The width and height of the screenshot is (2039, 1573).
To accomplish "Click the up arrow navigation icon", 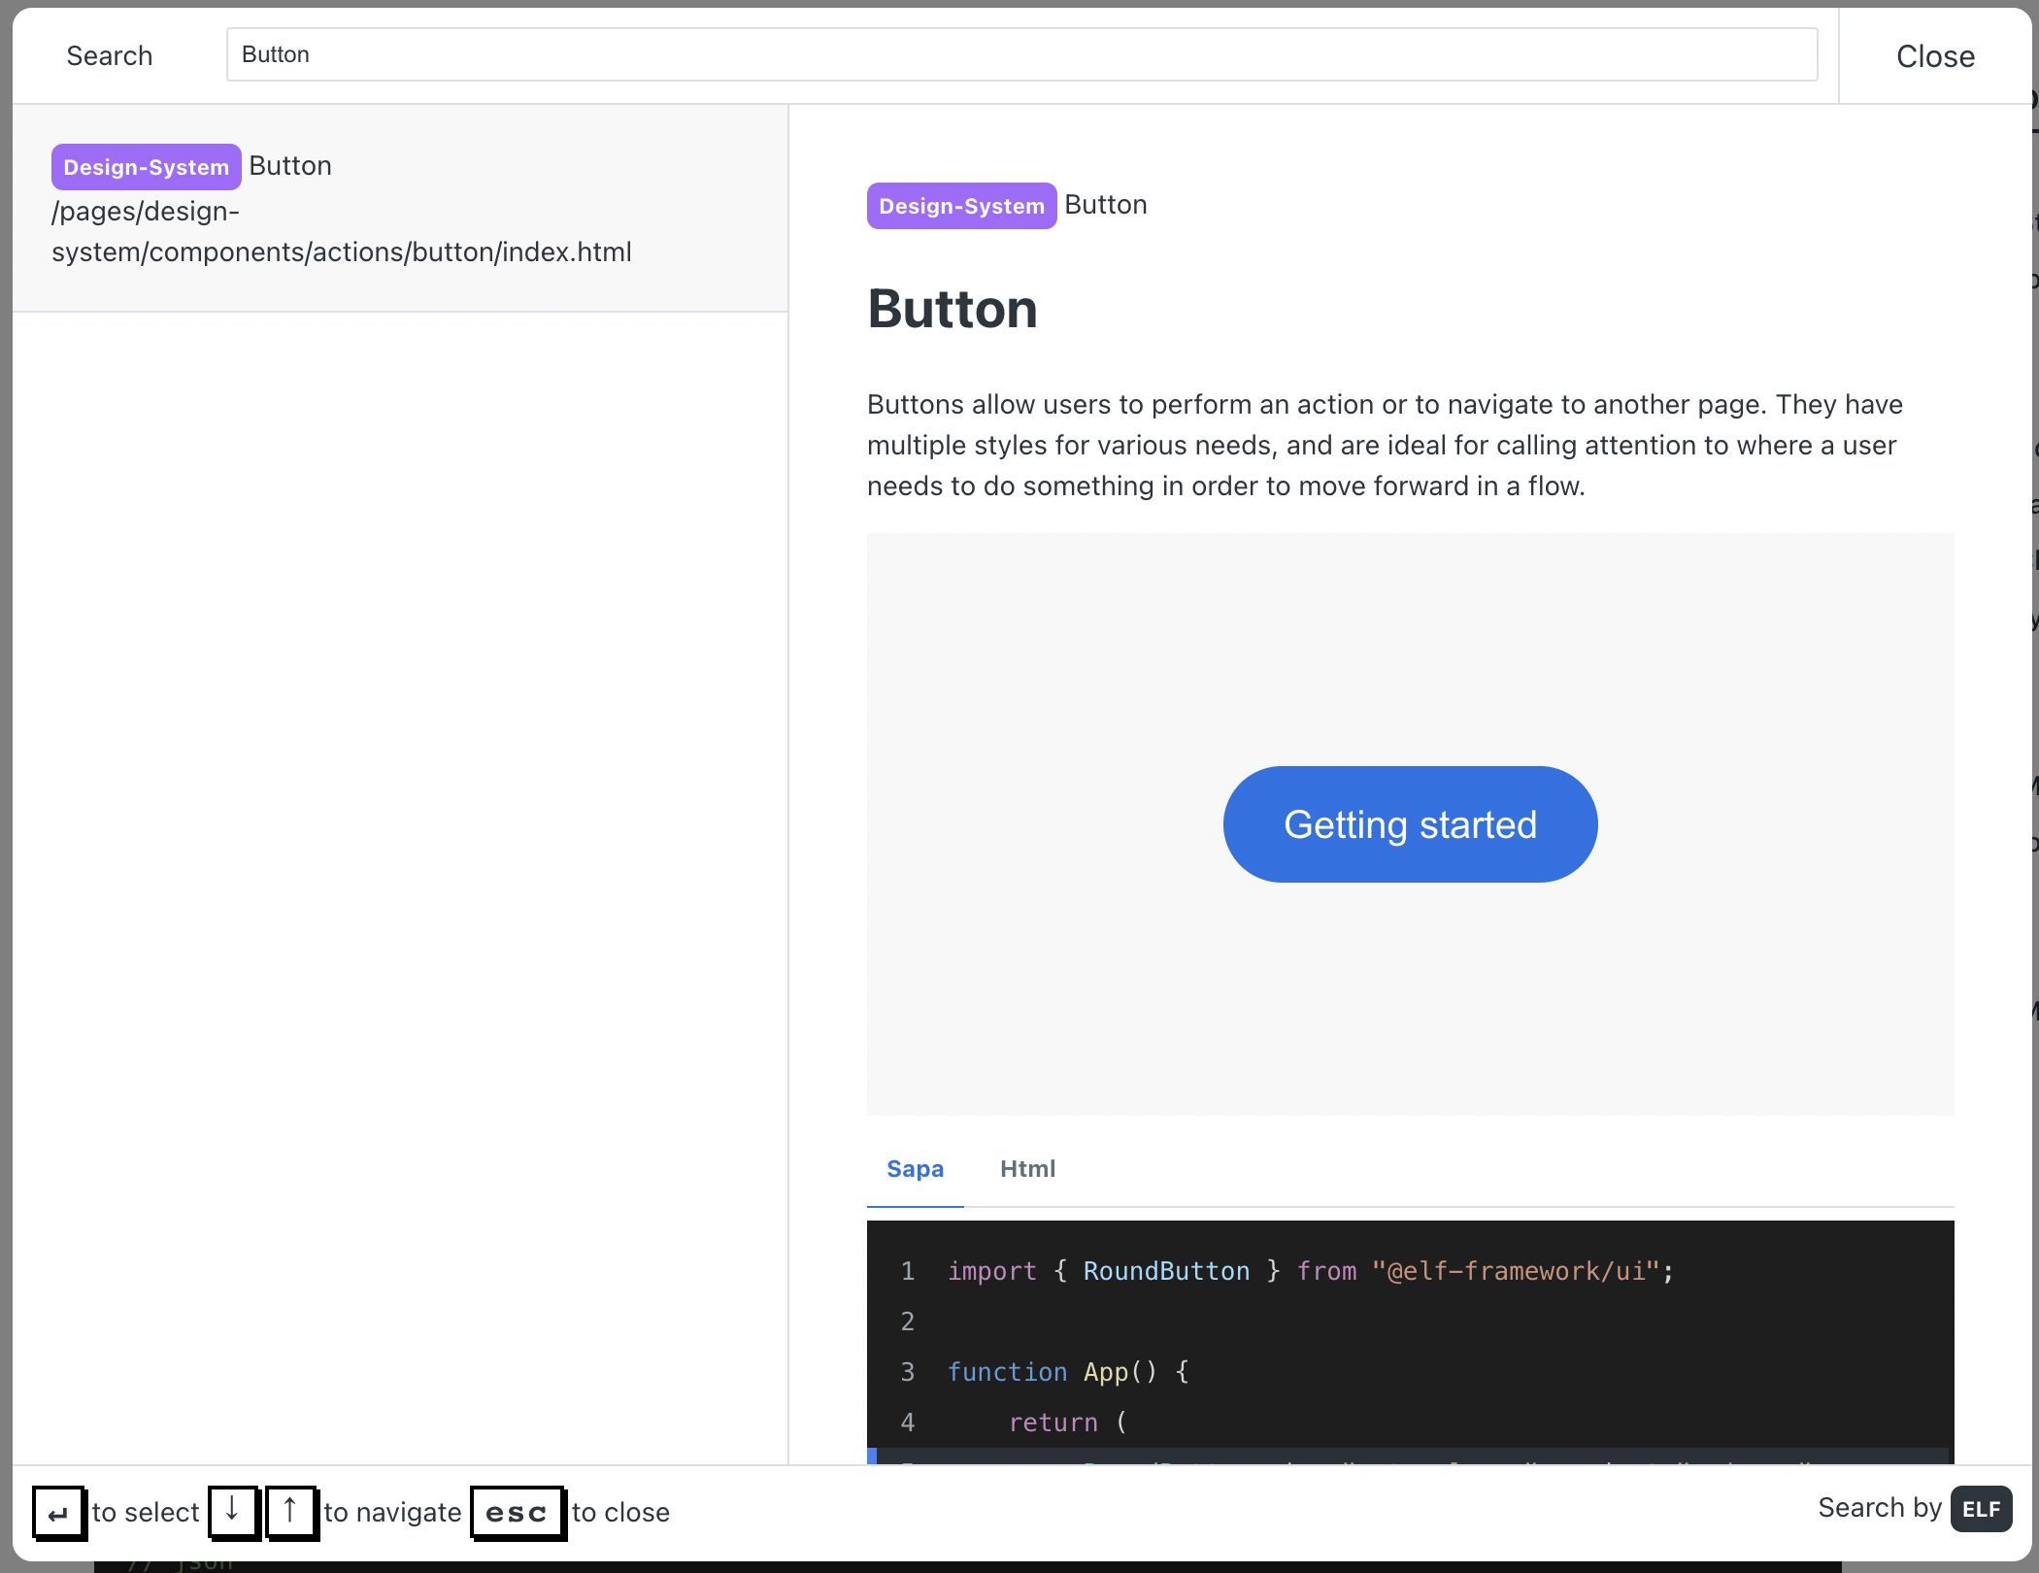I will click(290, 1512).
